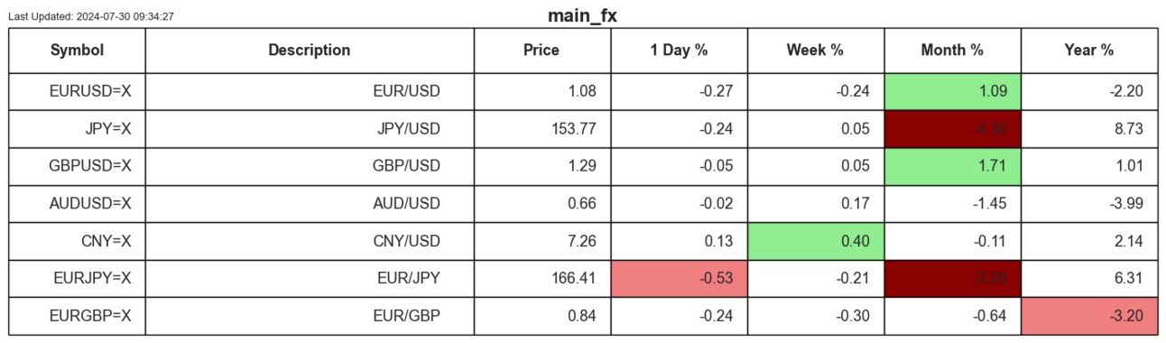Click the JPY=X symbol cell
1166x343 pixels.
click(77, 129)
